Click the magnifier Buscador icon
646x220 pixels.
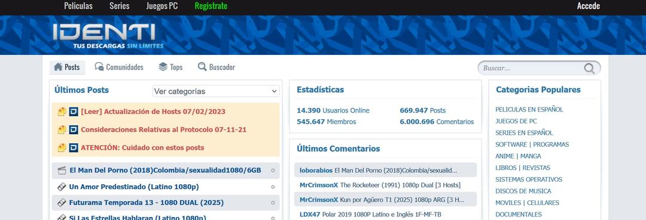pos(202,67)
